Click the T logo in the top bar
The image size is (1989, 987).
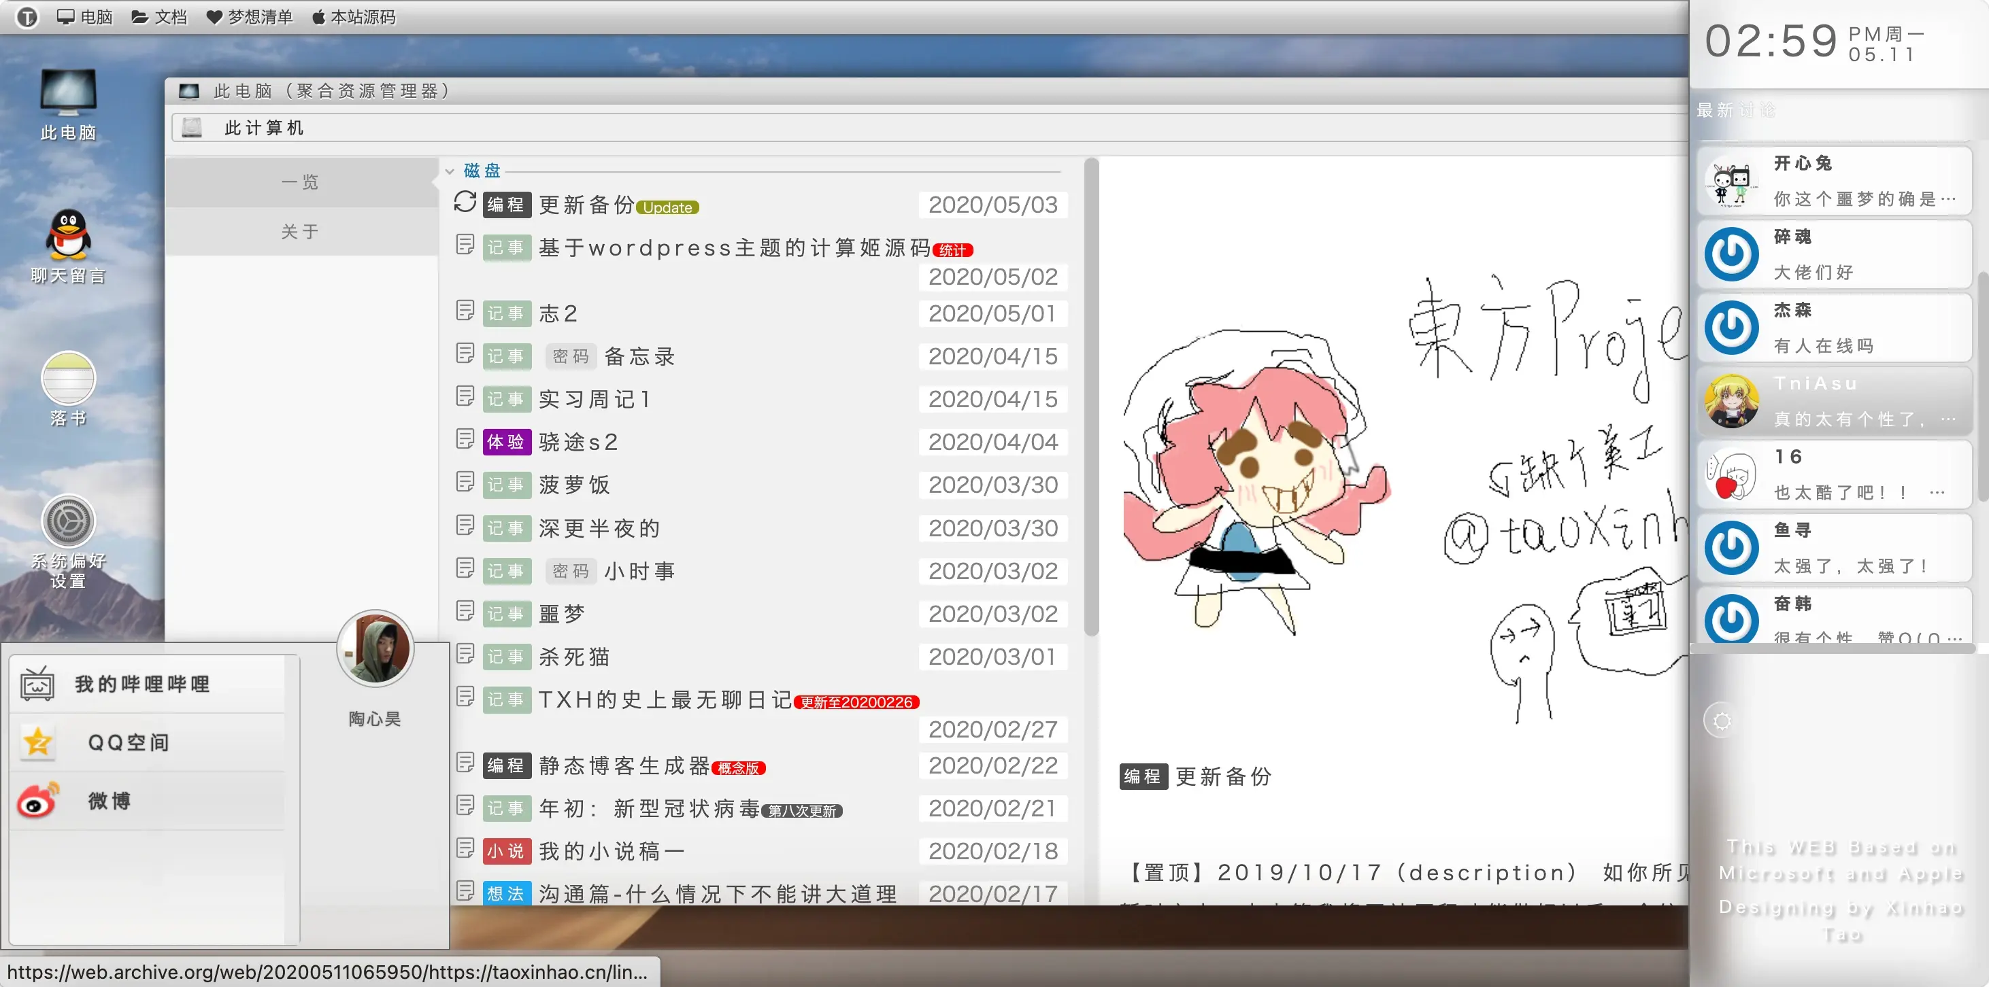(x=27, y=17)
